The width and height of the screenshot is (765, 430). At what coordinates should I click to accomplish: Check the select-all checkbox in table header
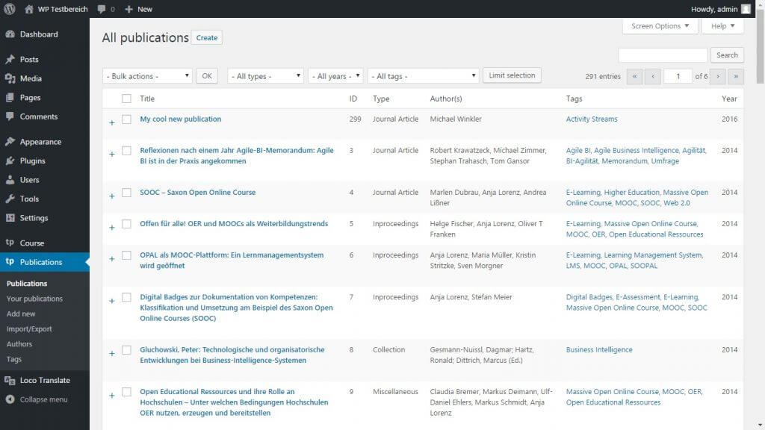click(126, 99)
